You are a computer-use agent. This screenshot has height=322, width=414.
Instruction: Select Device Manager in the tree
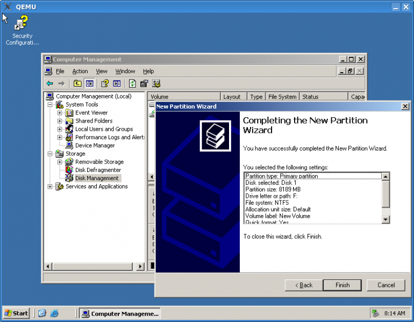point(95,145)
